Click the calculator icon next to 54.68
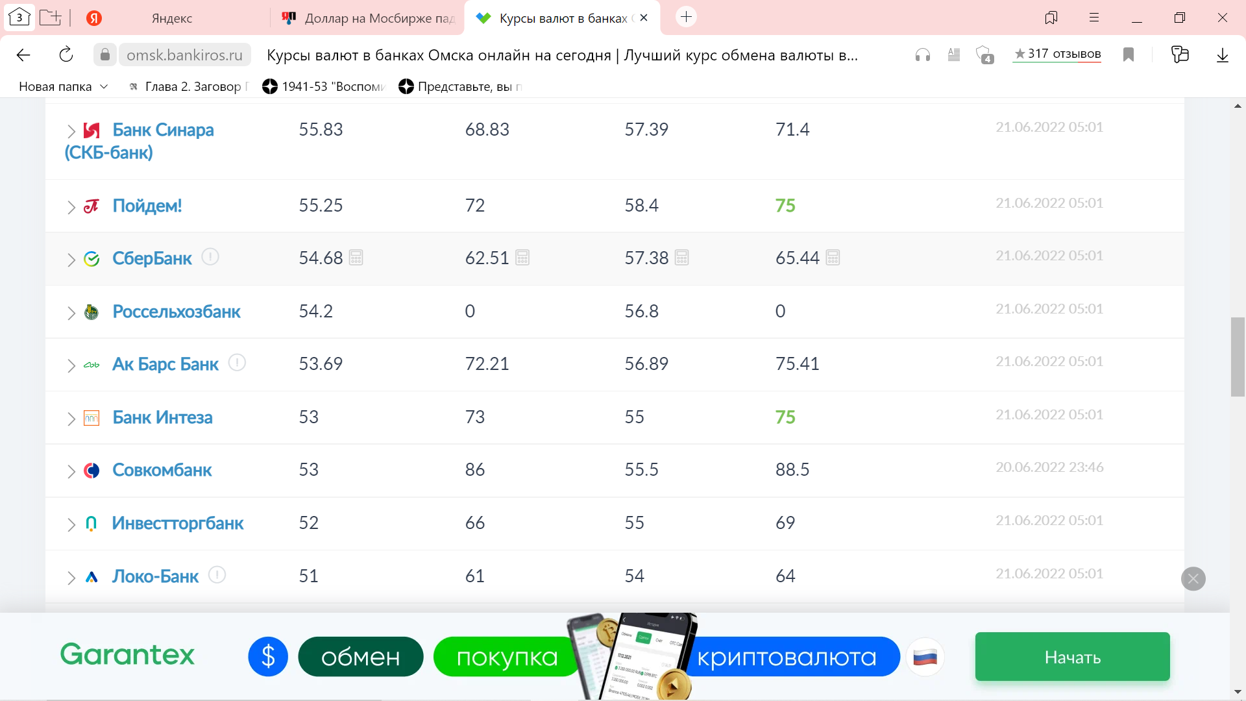The height and width of the screenshot is (701, 1246). (x=356, y=258)
